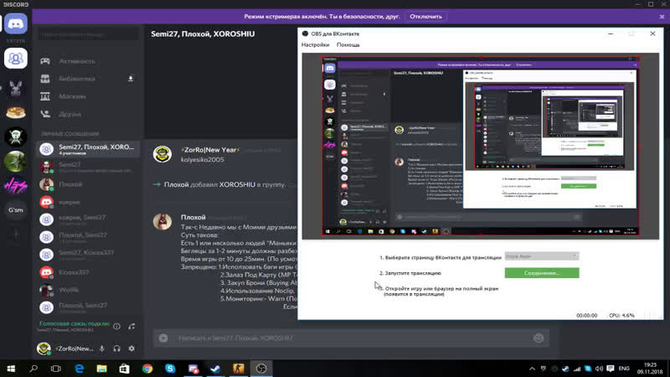Open the G'sm server
The height and width of the screenshot is (377, 670).
pos(16,210)
